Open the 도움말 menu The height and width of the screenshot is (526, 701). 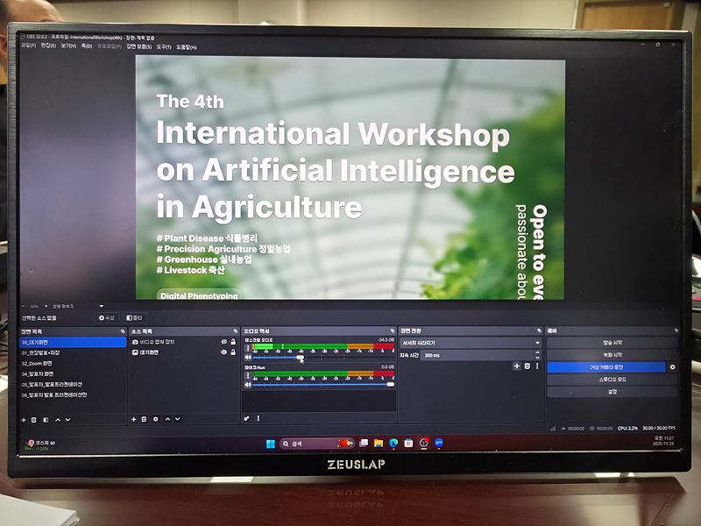point(187,47)
